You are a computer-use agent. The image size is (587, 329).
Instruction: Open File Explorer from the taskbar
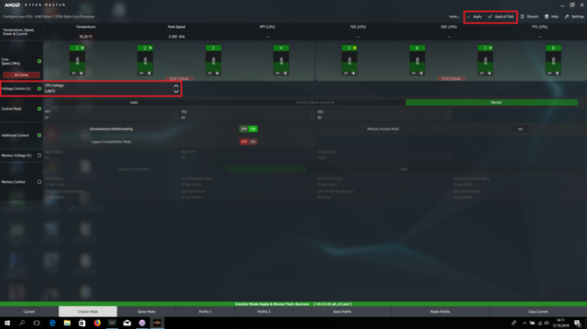tap(67, 323)
